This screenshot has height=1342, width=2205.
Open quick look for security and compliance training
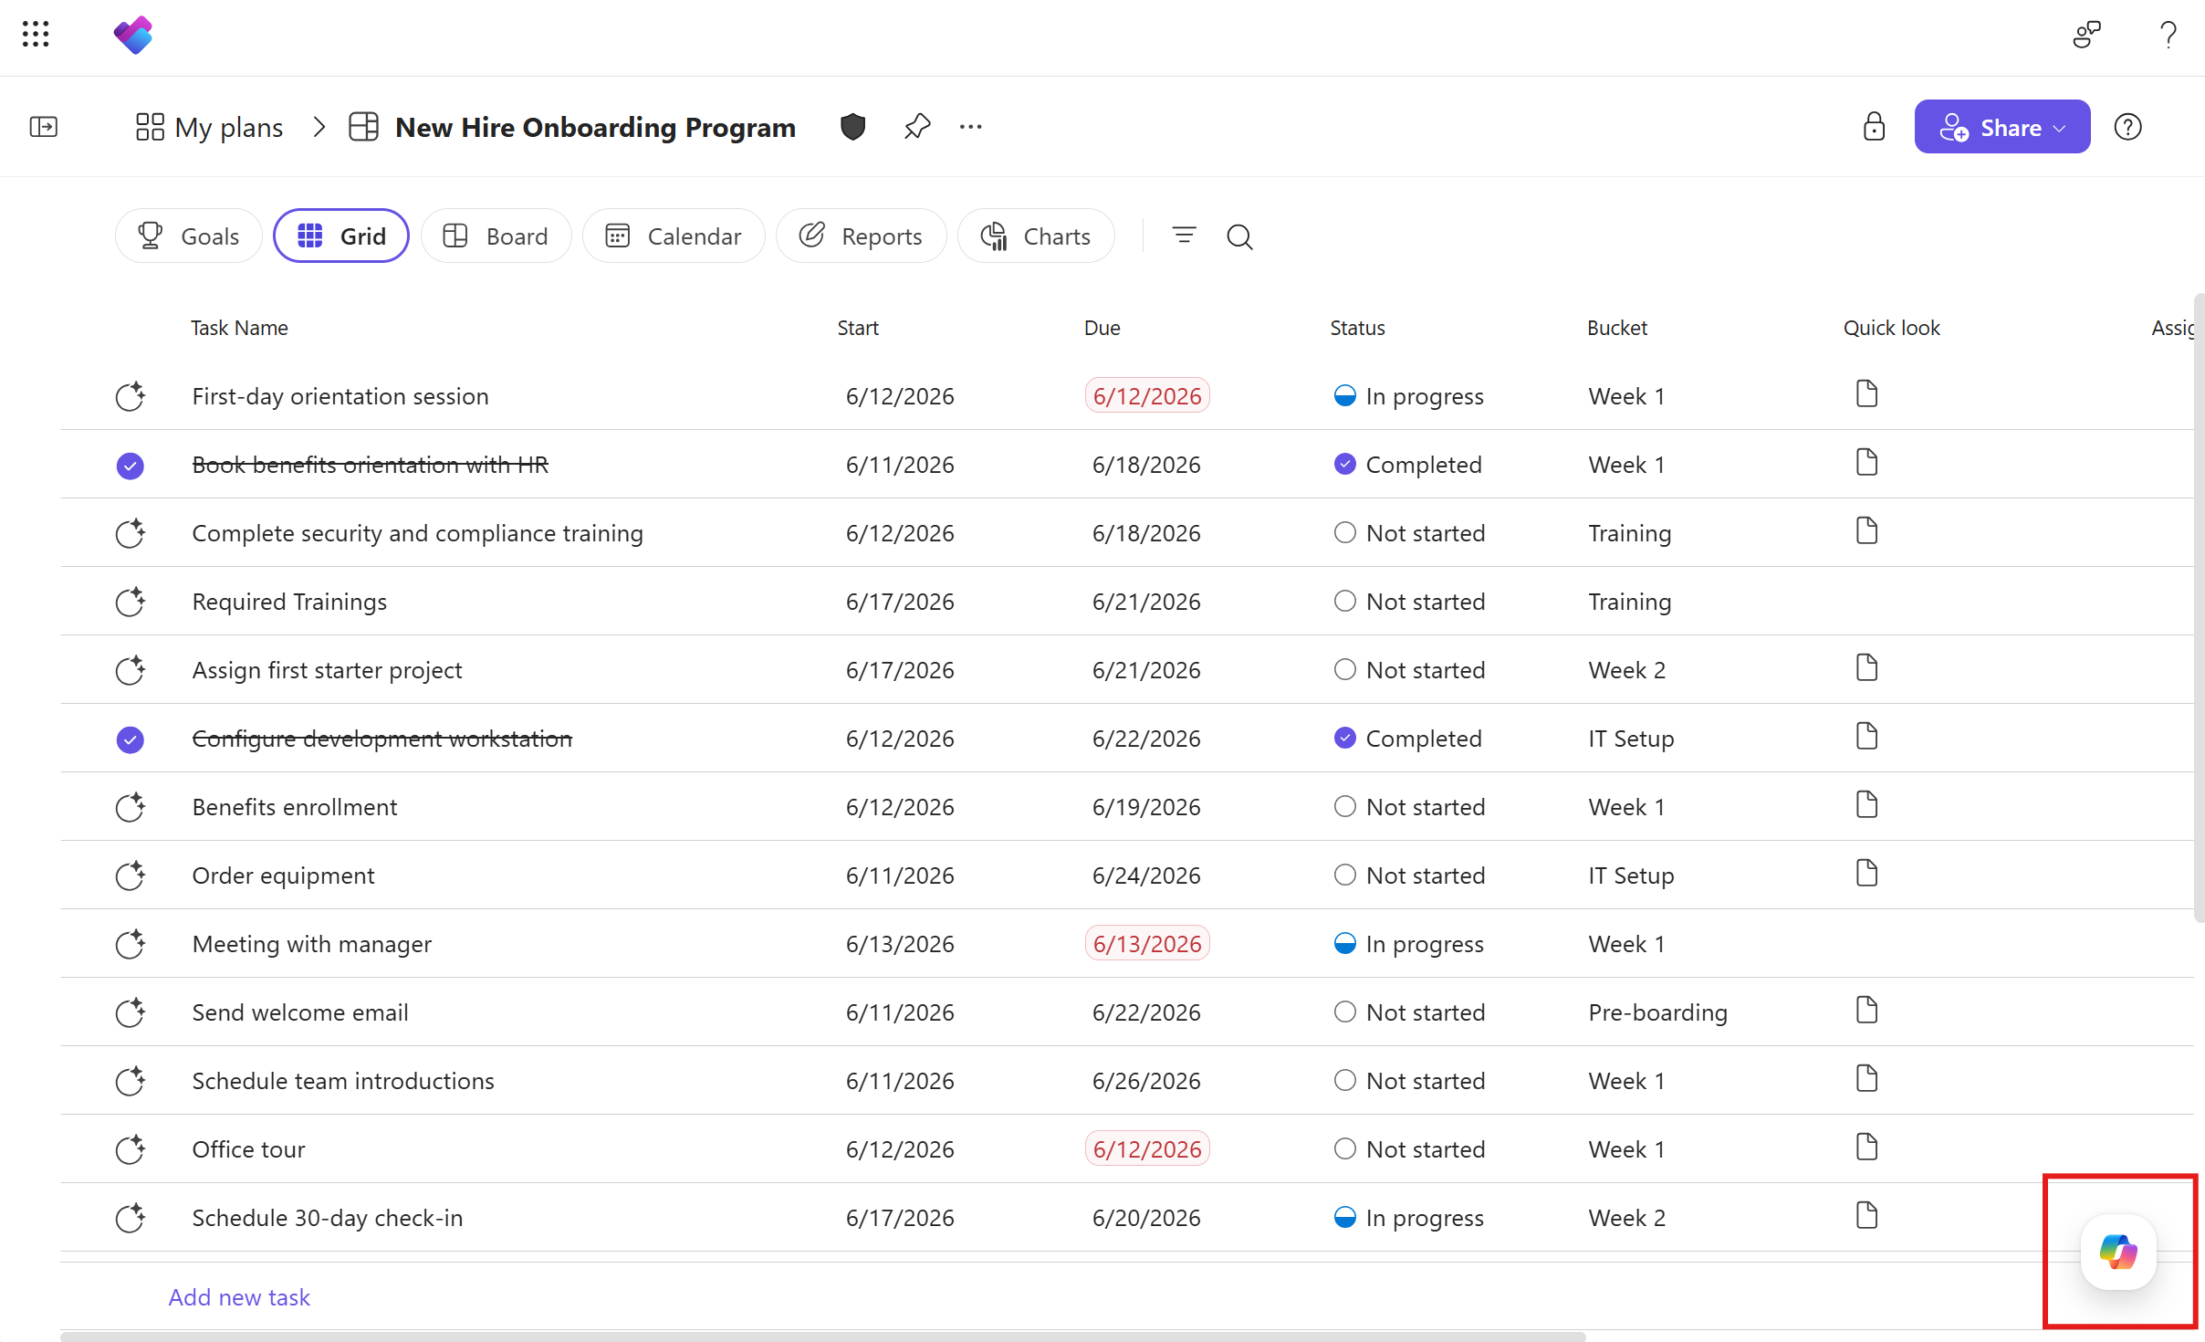click(x=1866, y=531)
